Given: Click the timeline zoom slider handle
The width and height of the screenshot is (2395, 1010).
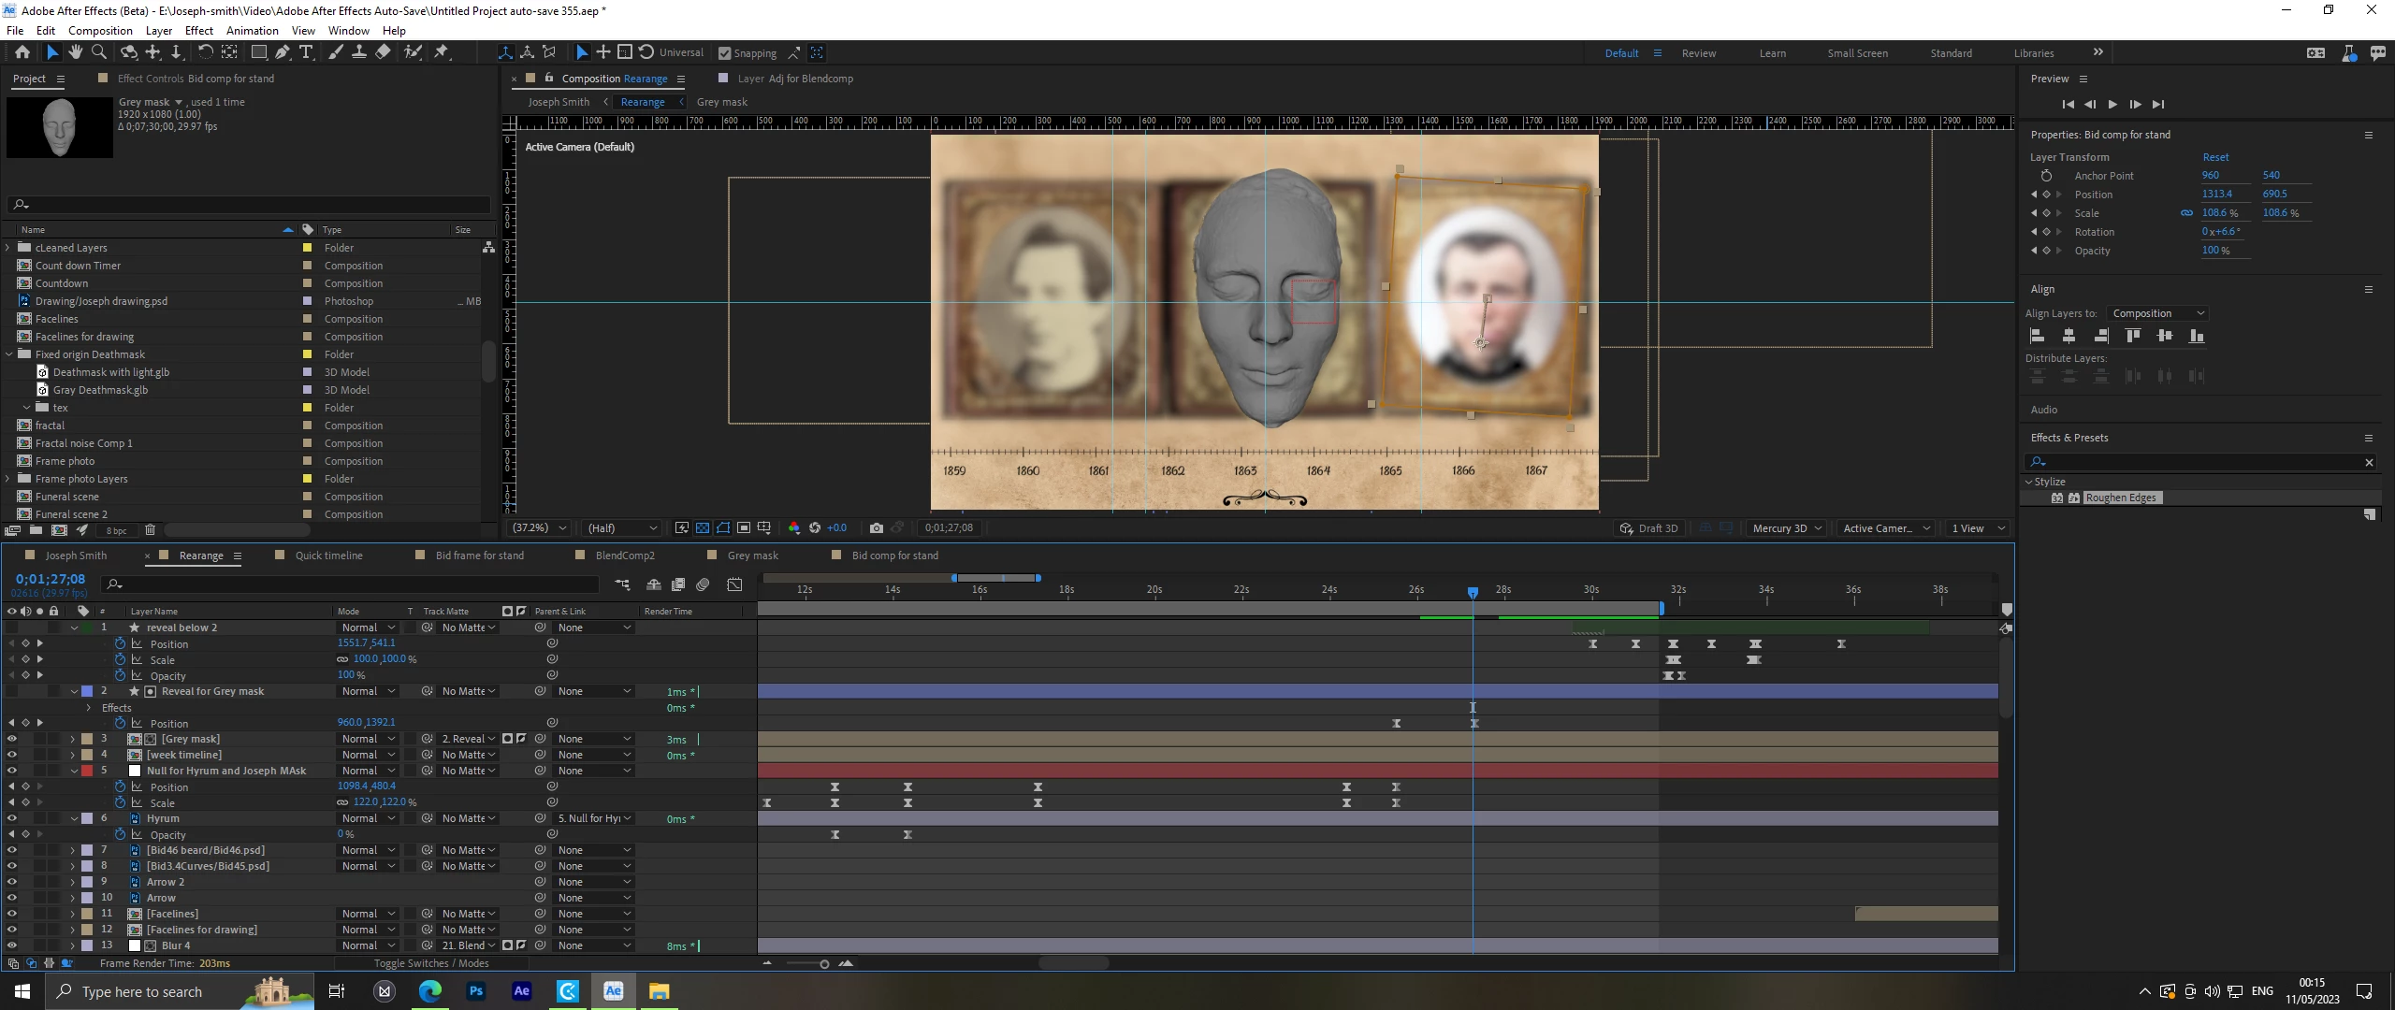Looking at the screenshot, I should click(x=824, y=964).
